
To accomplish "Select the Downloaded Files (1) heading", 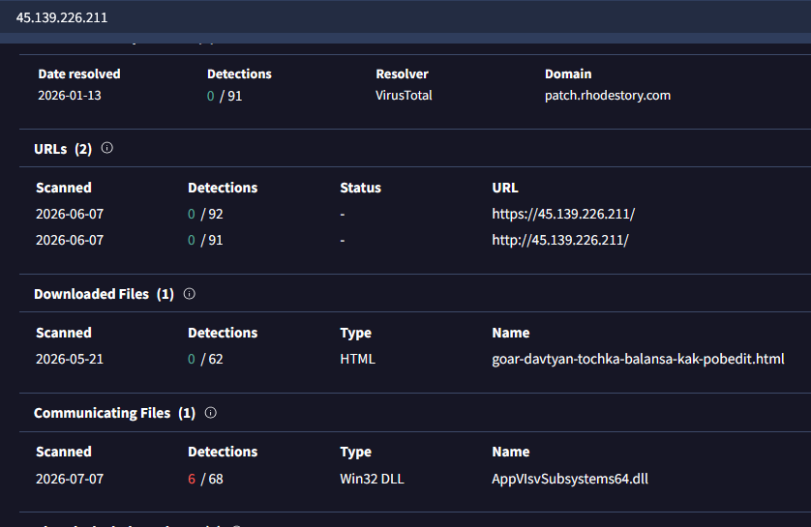I will pyautogui.click(x=104, y=294).
